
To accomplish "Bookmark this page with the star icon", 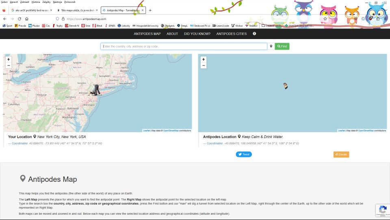I will [x=325, y=19].
